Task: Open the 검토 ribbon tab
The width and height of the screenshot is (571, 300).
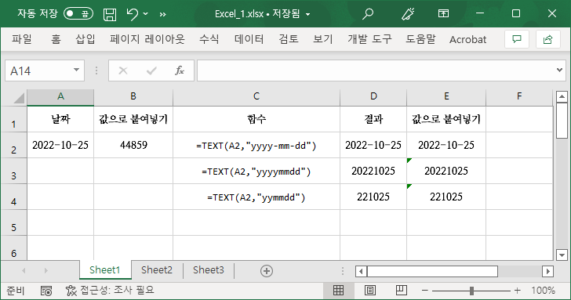Action: tap(289, 39)
